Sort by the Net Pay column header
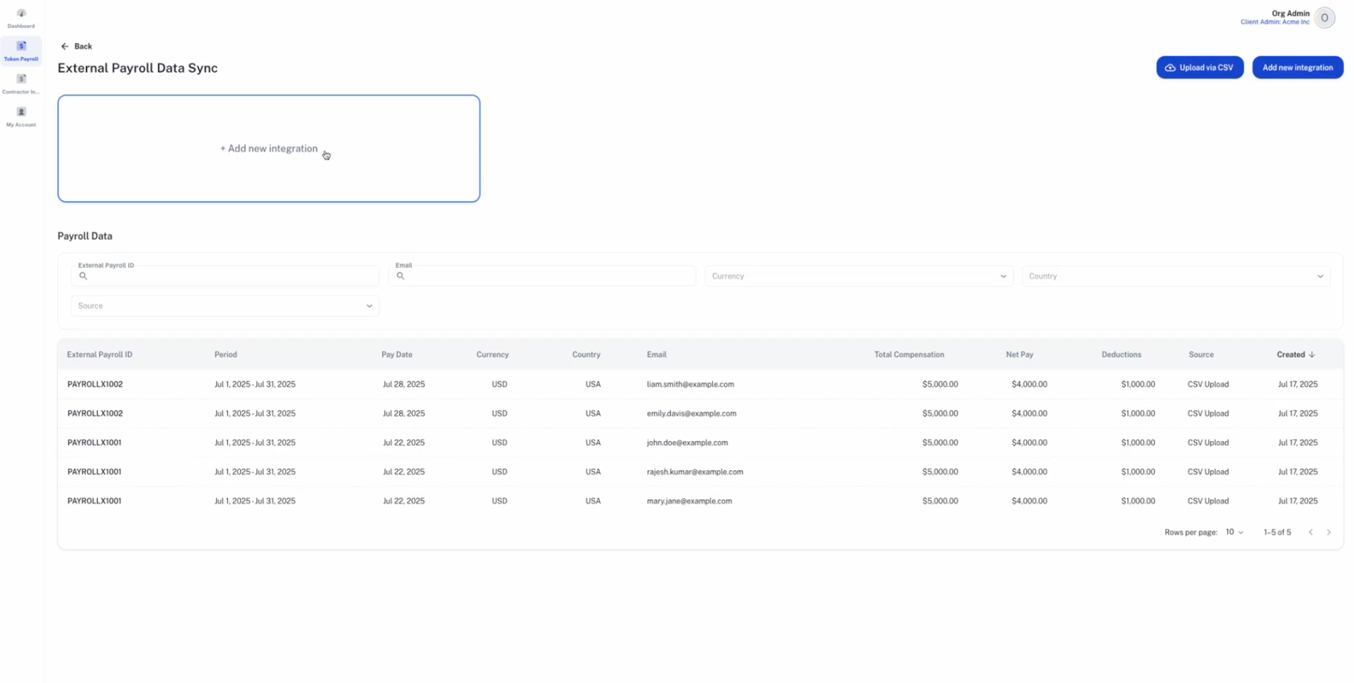Image resolution: width=1354 pixels, height=683 pixels. tap(1019, 355)
